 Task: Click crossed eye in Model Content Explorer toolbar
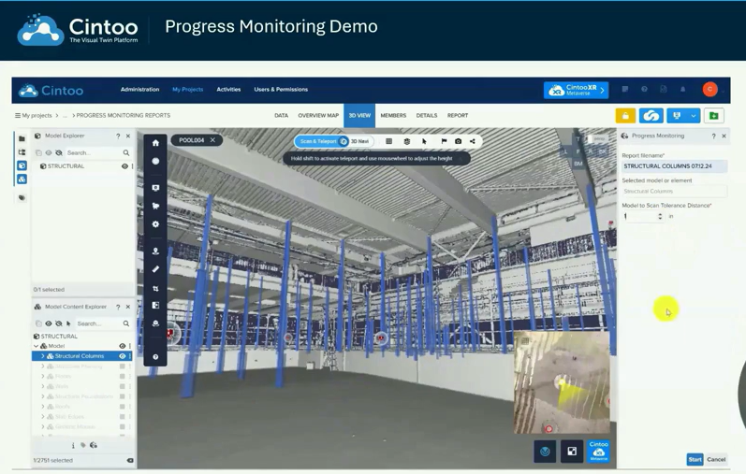pyautogui.click(x=59, y=323)
